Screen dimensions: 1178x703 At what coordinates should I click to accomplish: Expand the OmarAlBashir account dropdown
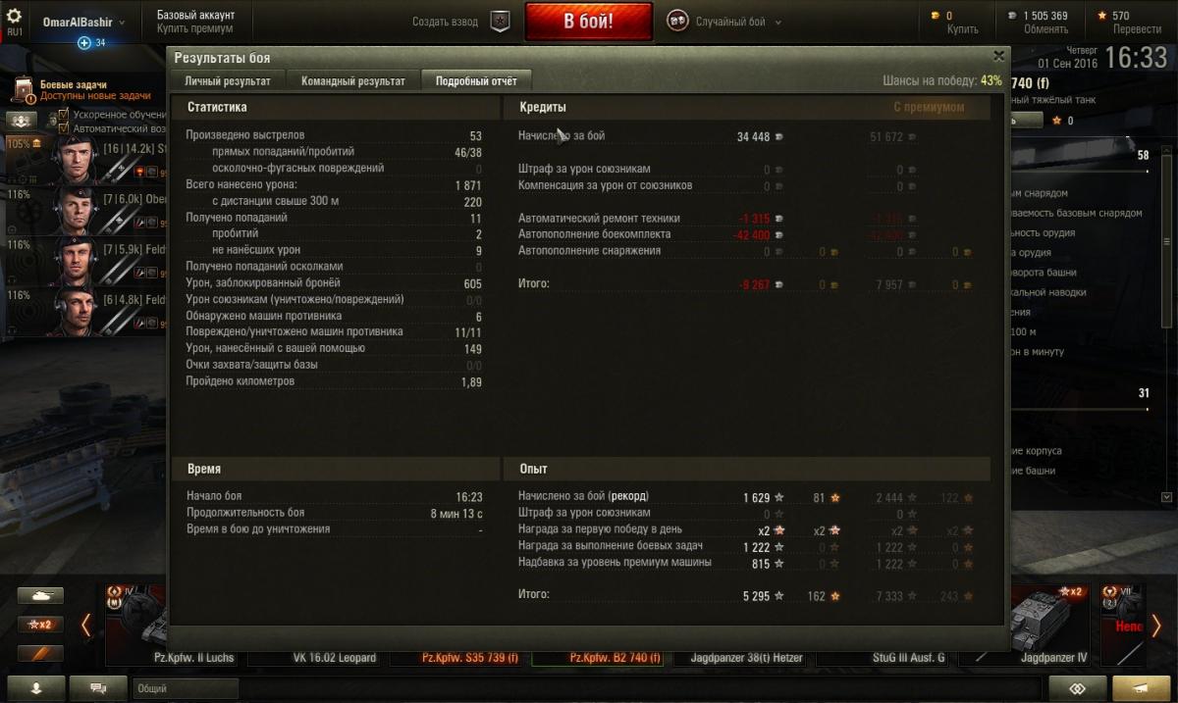click(x=83, y=22)
